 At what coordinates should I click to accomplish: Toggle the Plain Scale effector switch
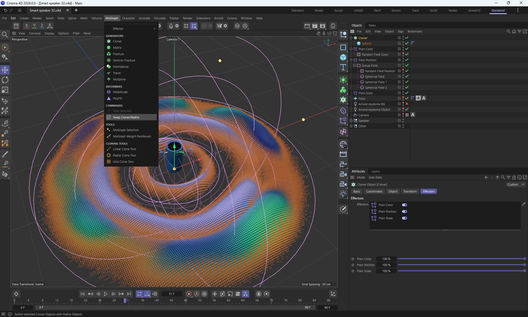(x=404, y=218)
